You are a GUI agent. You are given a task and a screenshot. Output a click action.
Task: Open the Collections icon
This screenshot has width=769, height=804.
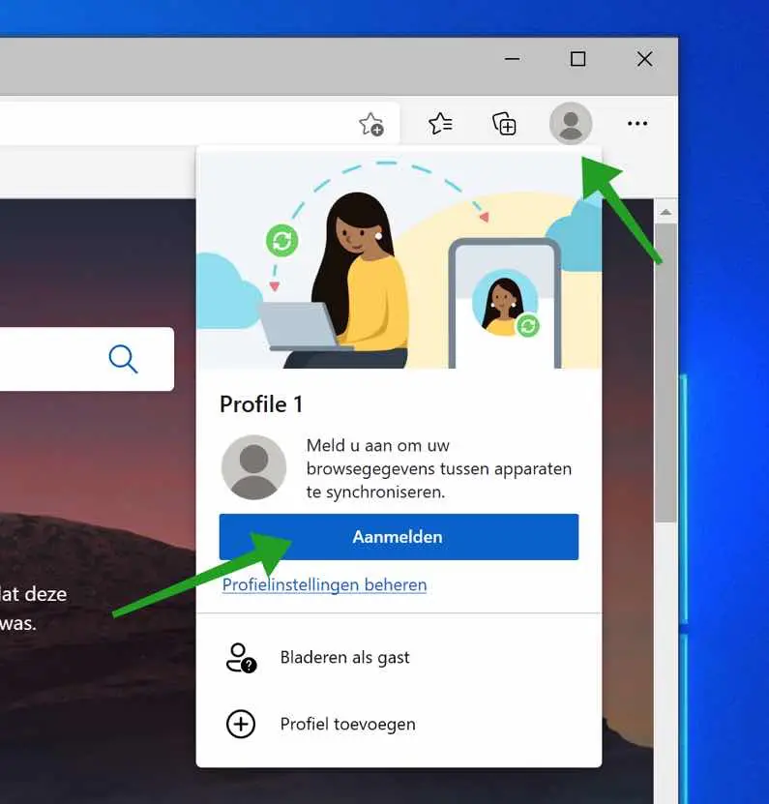(504, 124)
